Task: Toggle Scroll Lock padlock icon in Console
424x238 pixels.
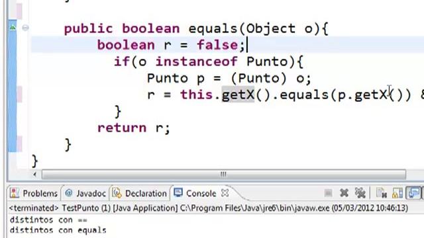Action: [x=397, y=193]
